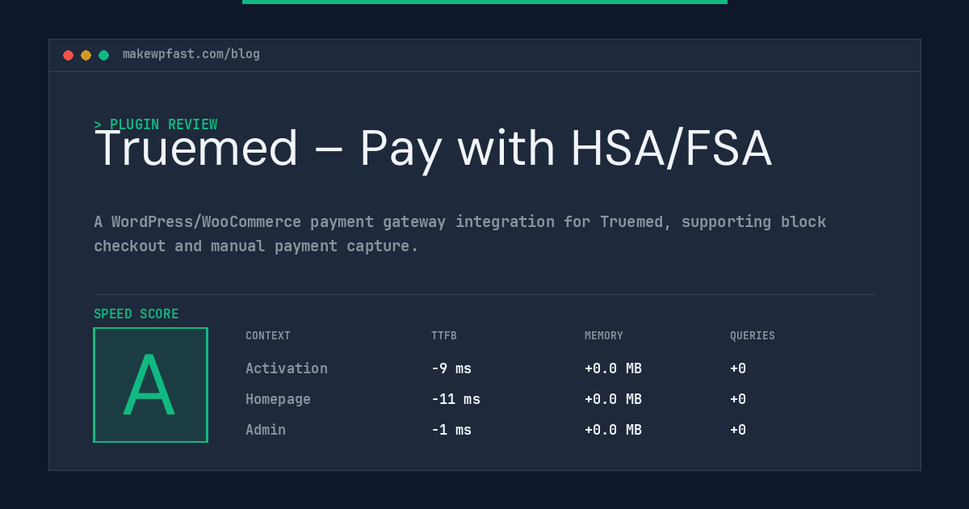Screen dimensions: 969x509
Task: Click the Admin queries value '+0'
Action: pyautogui.click(x=738, y=430)
